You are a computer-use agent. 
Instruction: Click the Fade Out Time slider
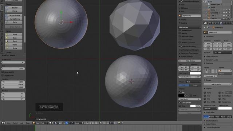click(x=190, y=77)
